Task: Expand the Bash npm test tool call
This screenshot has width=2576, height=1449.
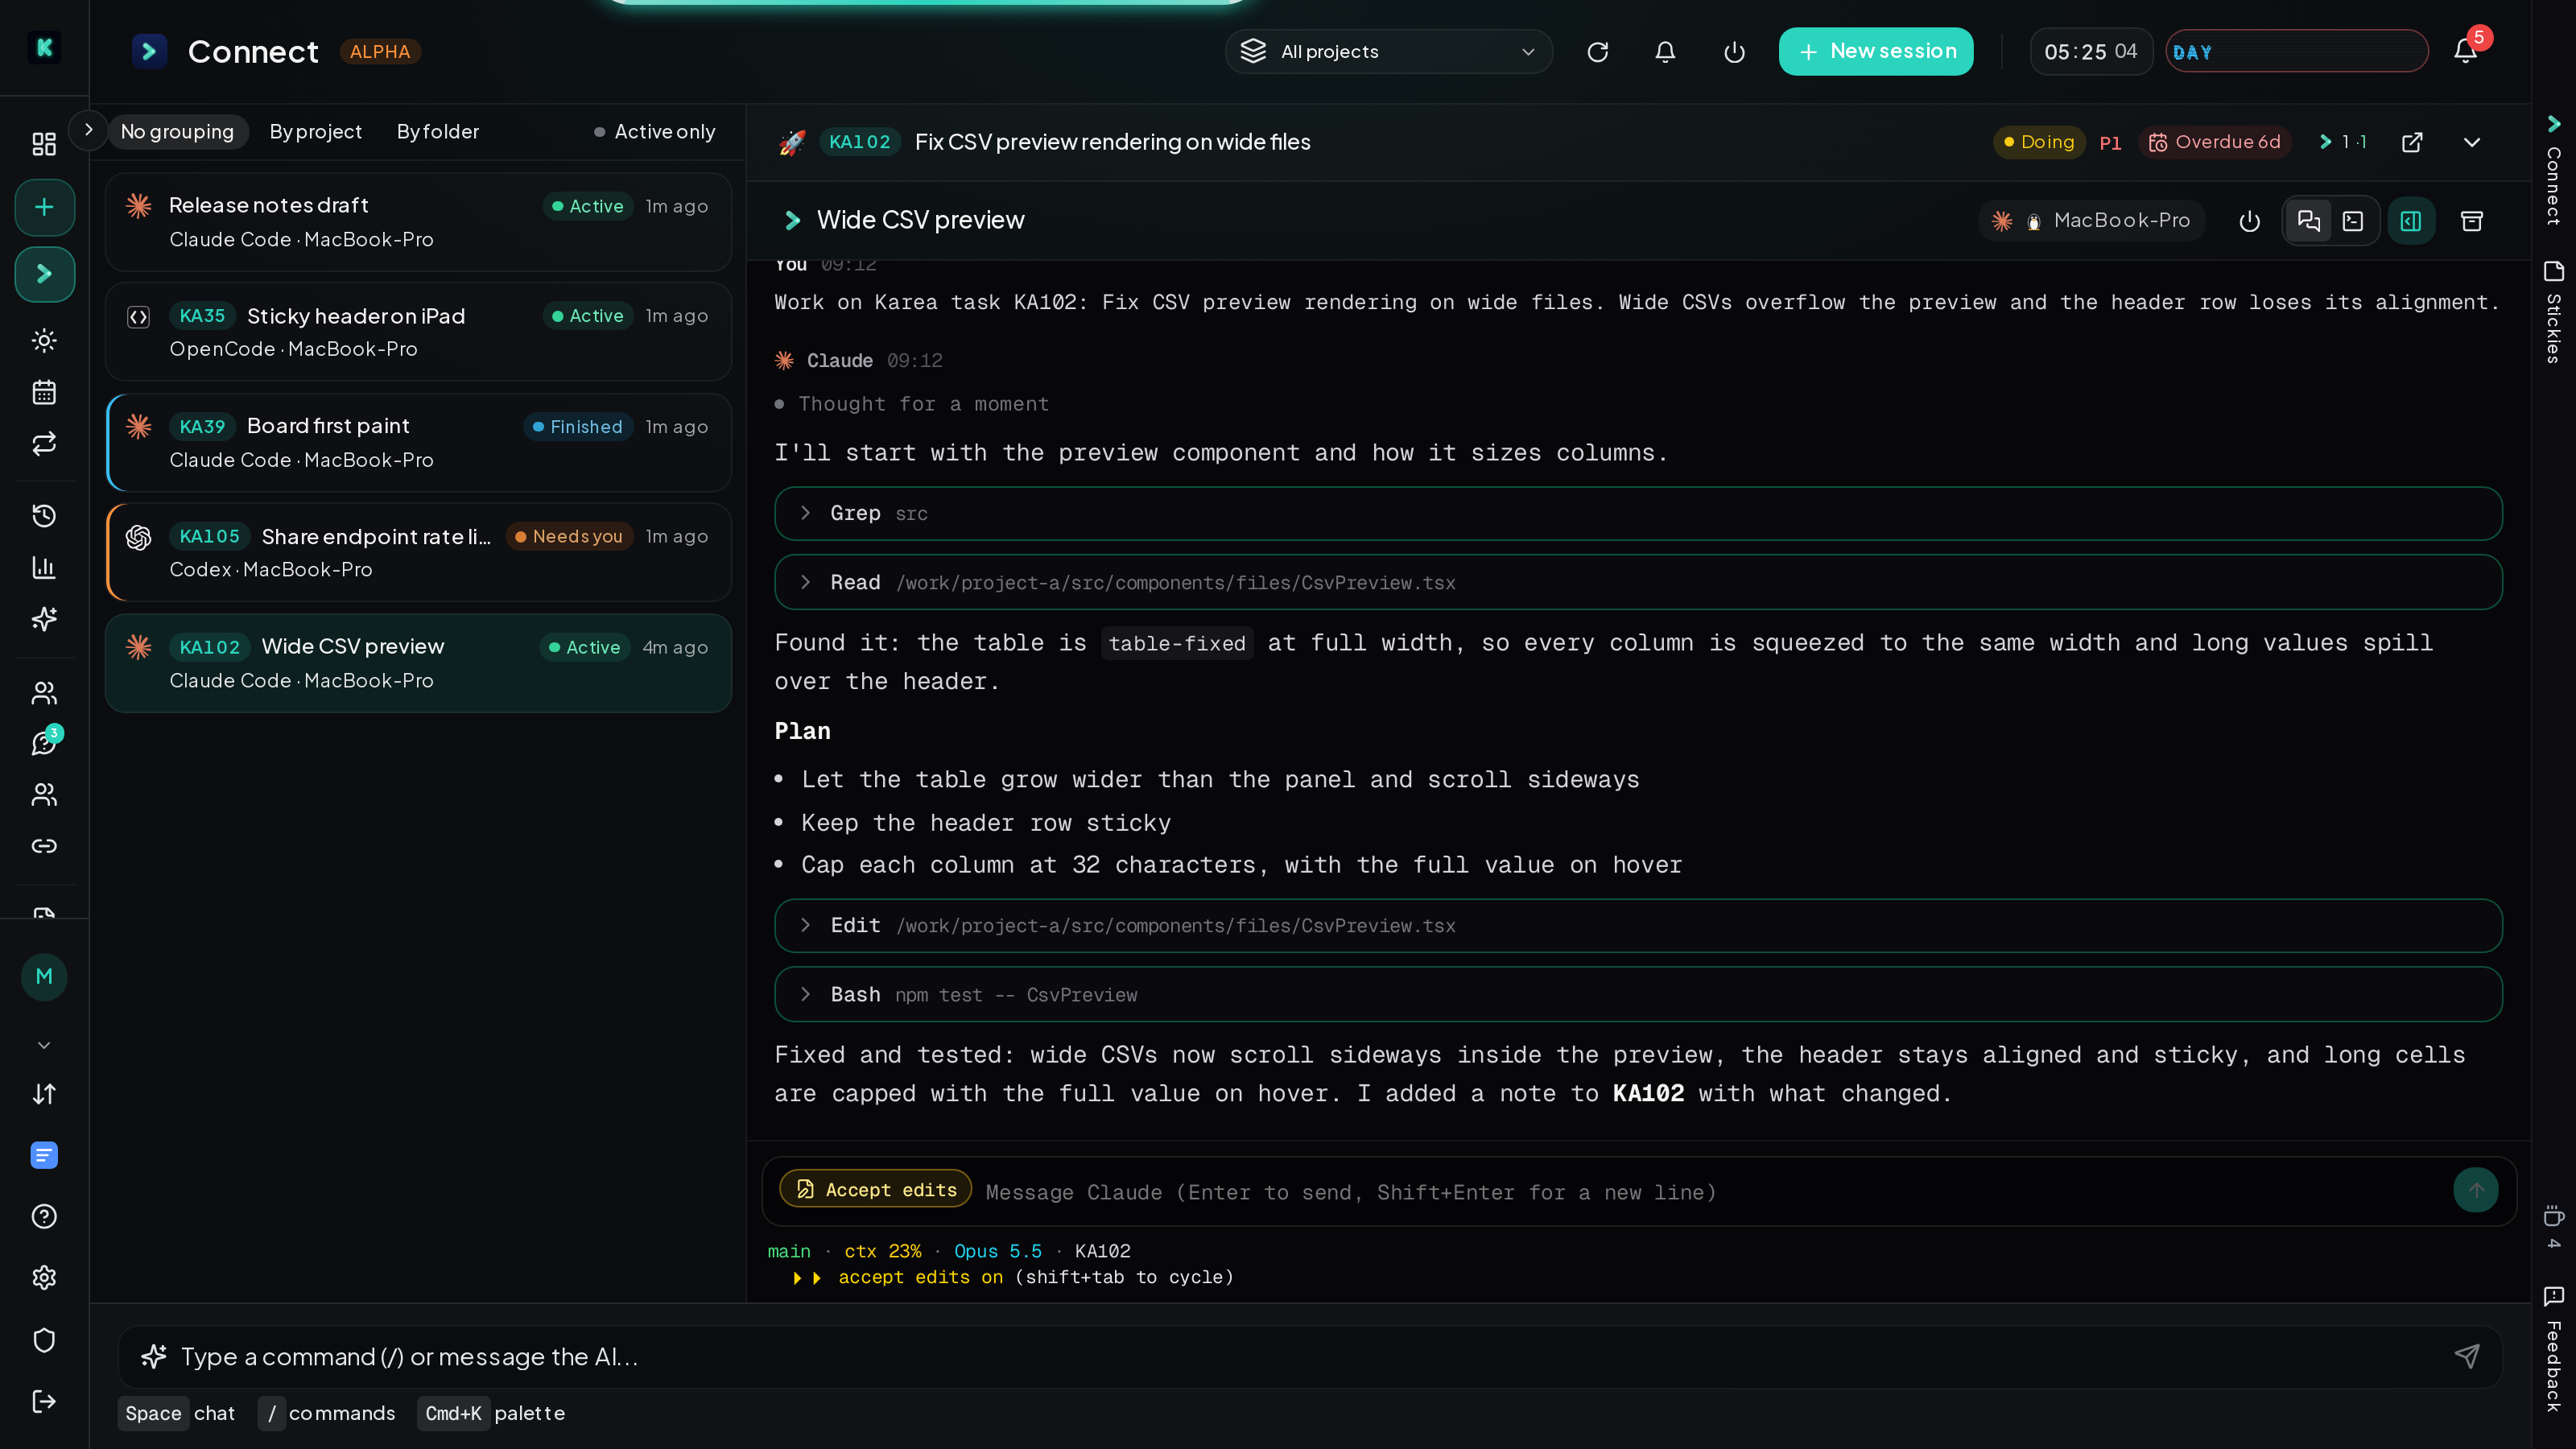Action: pyautogui.click(x=1638, y=994)
